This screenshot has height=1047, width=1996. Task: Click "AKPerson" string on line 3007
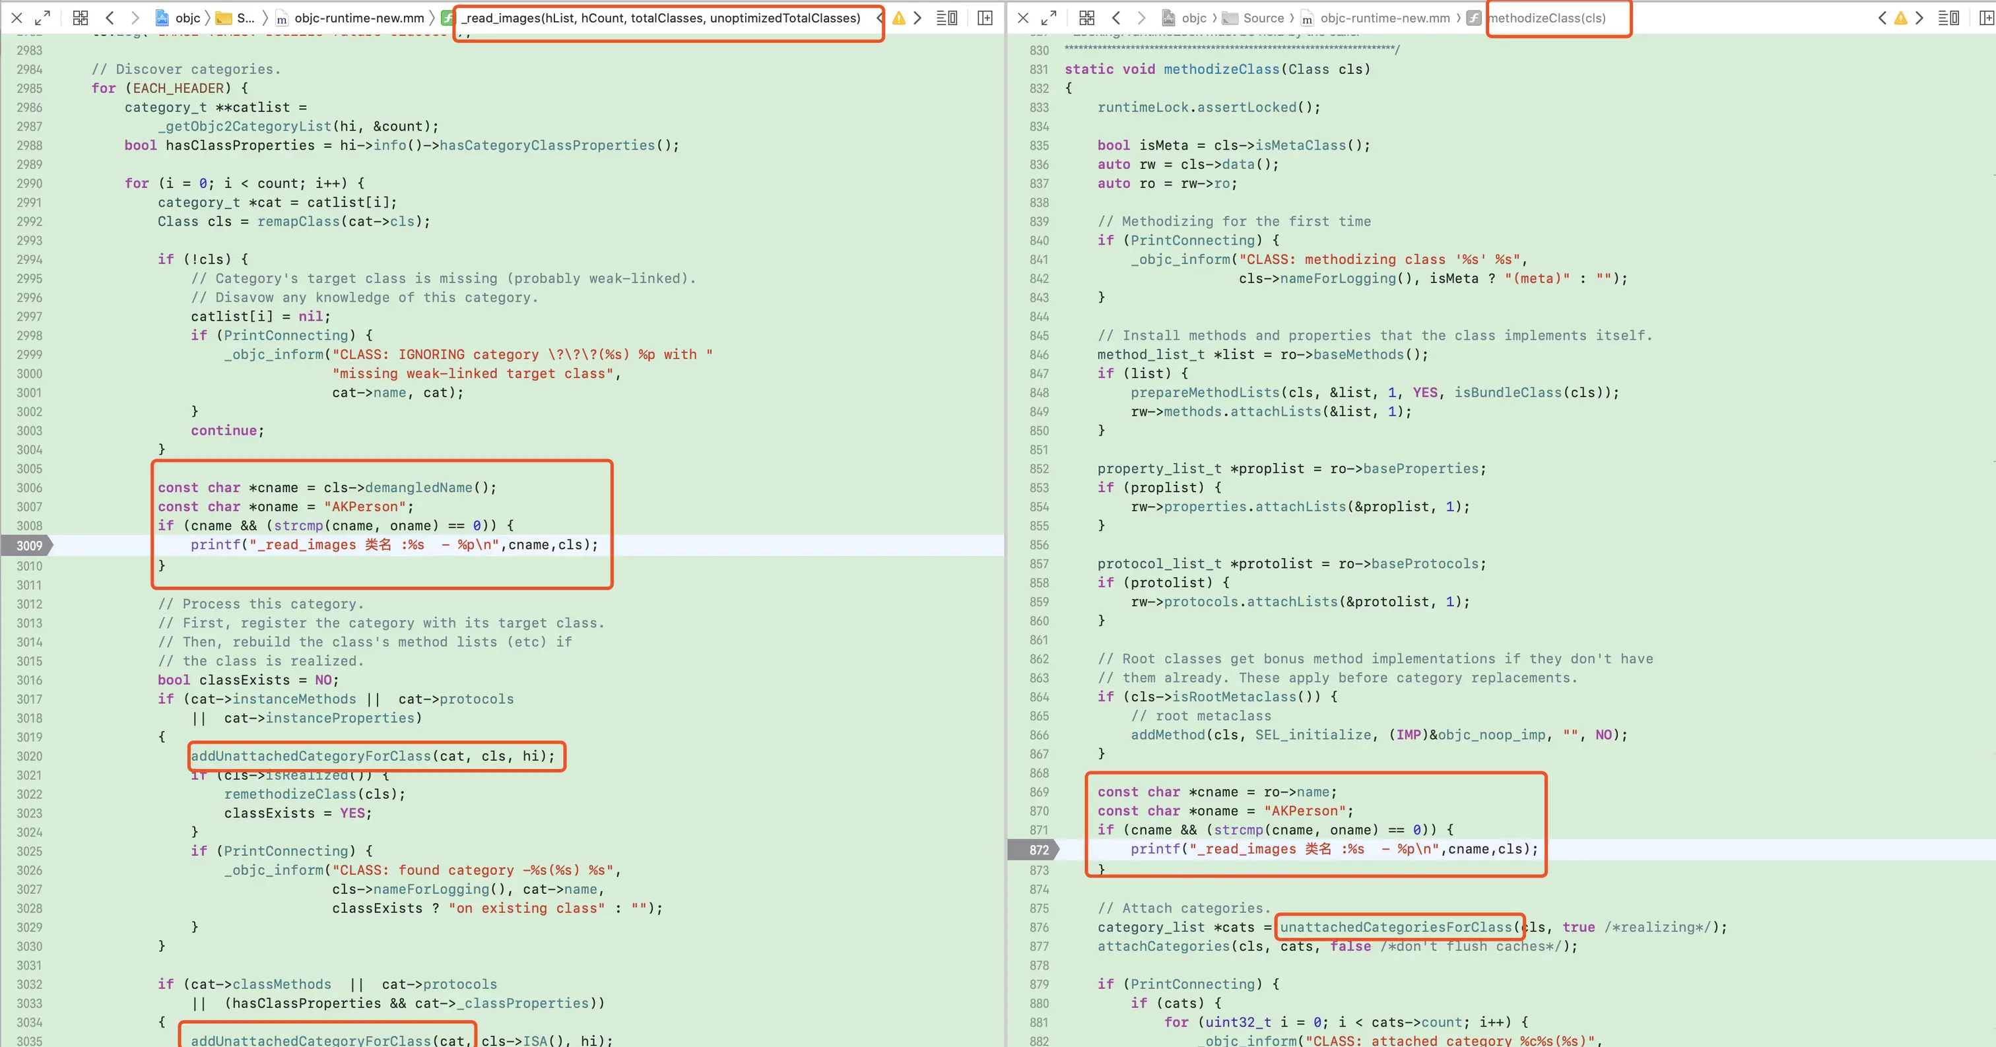[365, 507]
